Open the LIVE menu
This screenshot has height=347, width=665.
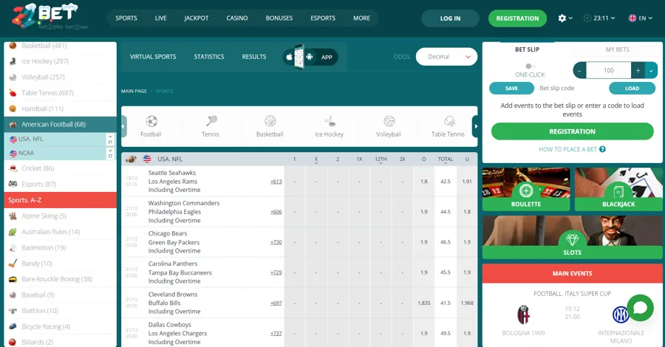161,18
